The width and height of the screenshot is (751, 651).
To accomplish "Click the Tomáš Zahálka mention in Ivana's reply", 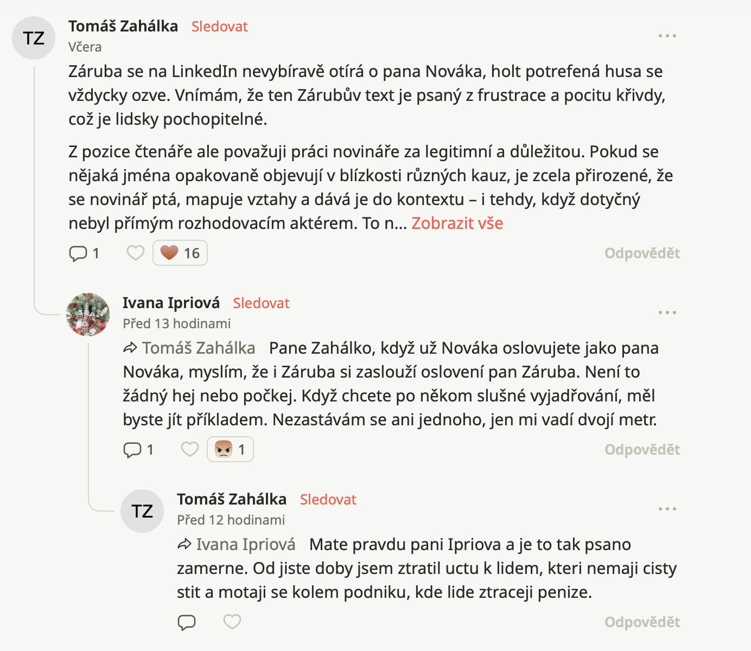I will (x=198, y=348).
